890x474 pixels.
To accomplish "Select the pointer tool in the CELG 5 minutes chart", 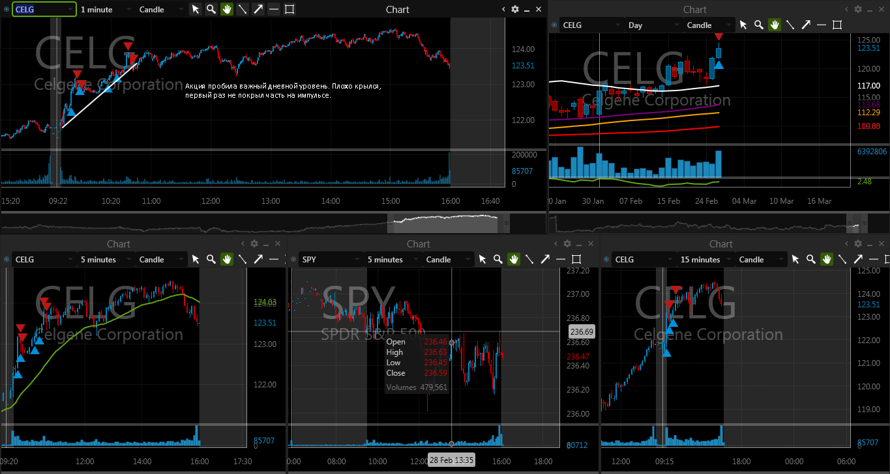I will (196, 259).
